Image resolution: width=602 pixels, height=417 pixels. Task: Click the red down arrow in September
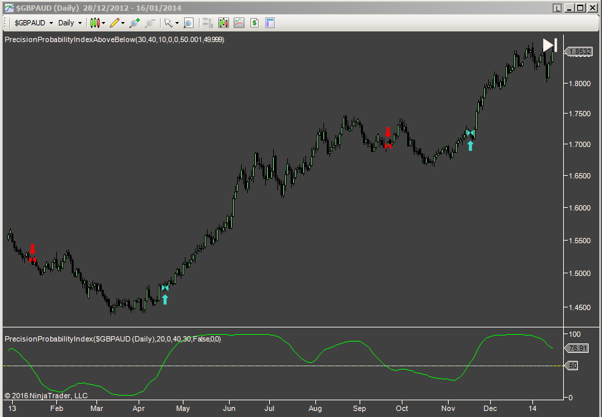(388, 132)
